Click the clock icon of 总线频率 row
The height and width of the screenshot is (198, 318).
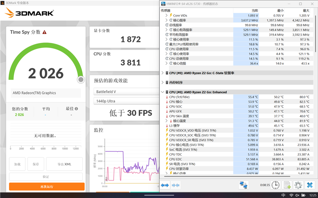167,25
